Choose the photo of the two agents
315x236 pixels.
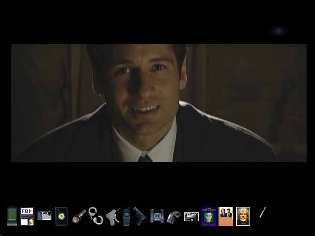point(225,216)
